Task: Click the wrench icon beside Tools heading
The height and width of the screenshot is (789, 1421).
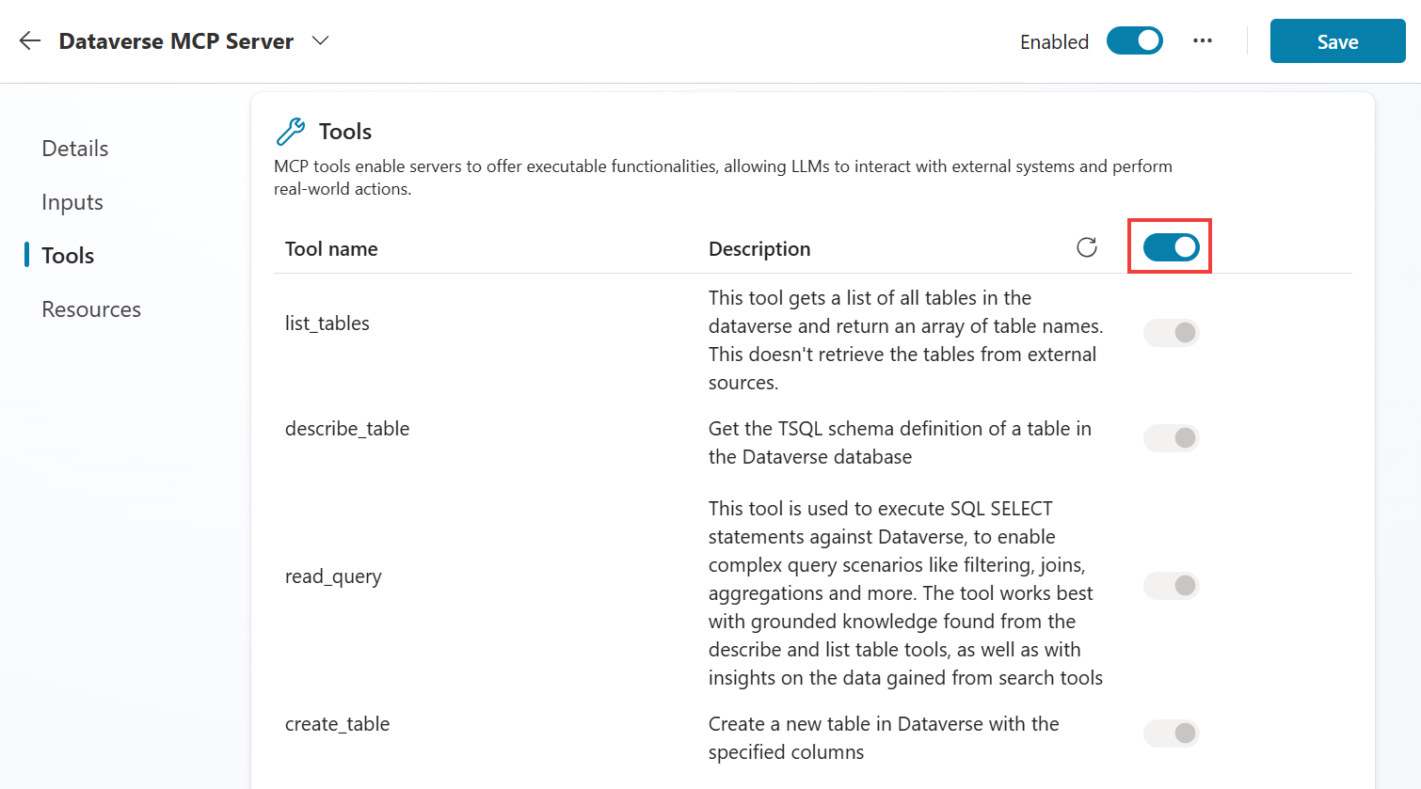Action: (290, 131)
